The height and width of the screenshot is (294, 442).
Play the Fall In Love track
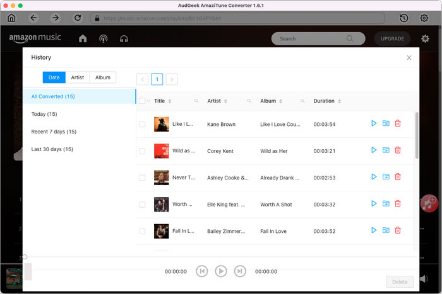[x=374, y=230]
